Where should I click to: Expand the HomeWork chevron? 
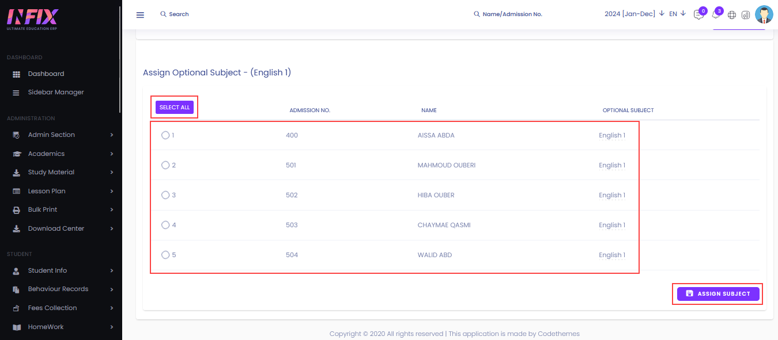point(112,327)
